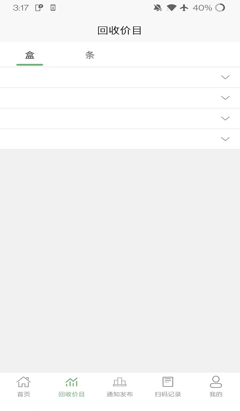Open the 通知发布 podium icon

click(120, 381)
